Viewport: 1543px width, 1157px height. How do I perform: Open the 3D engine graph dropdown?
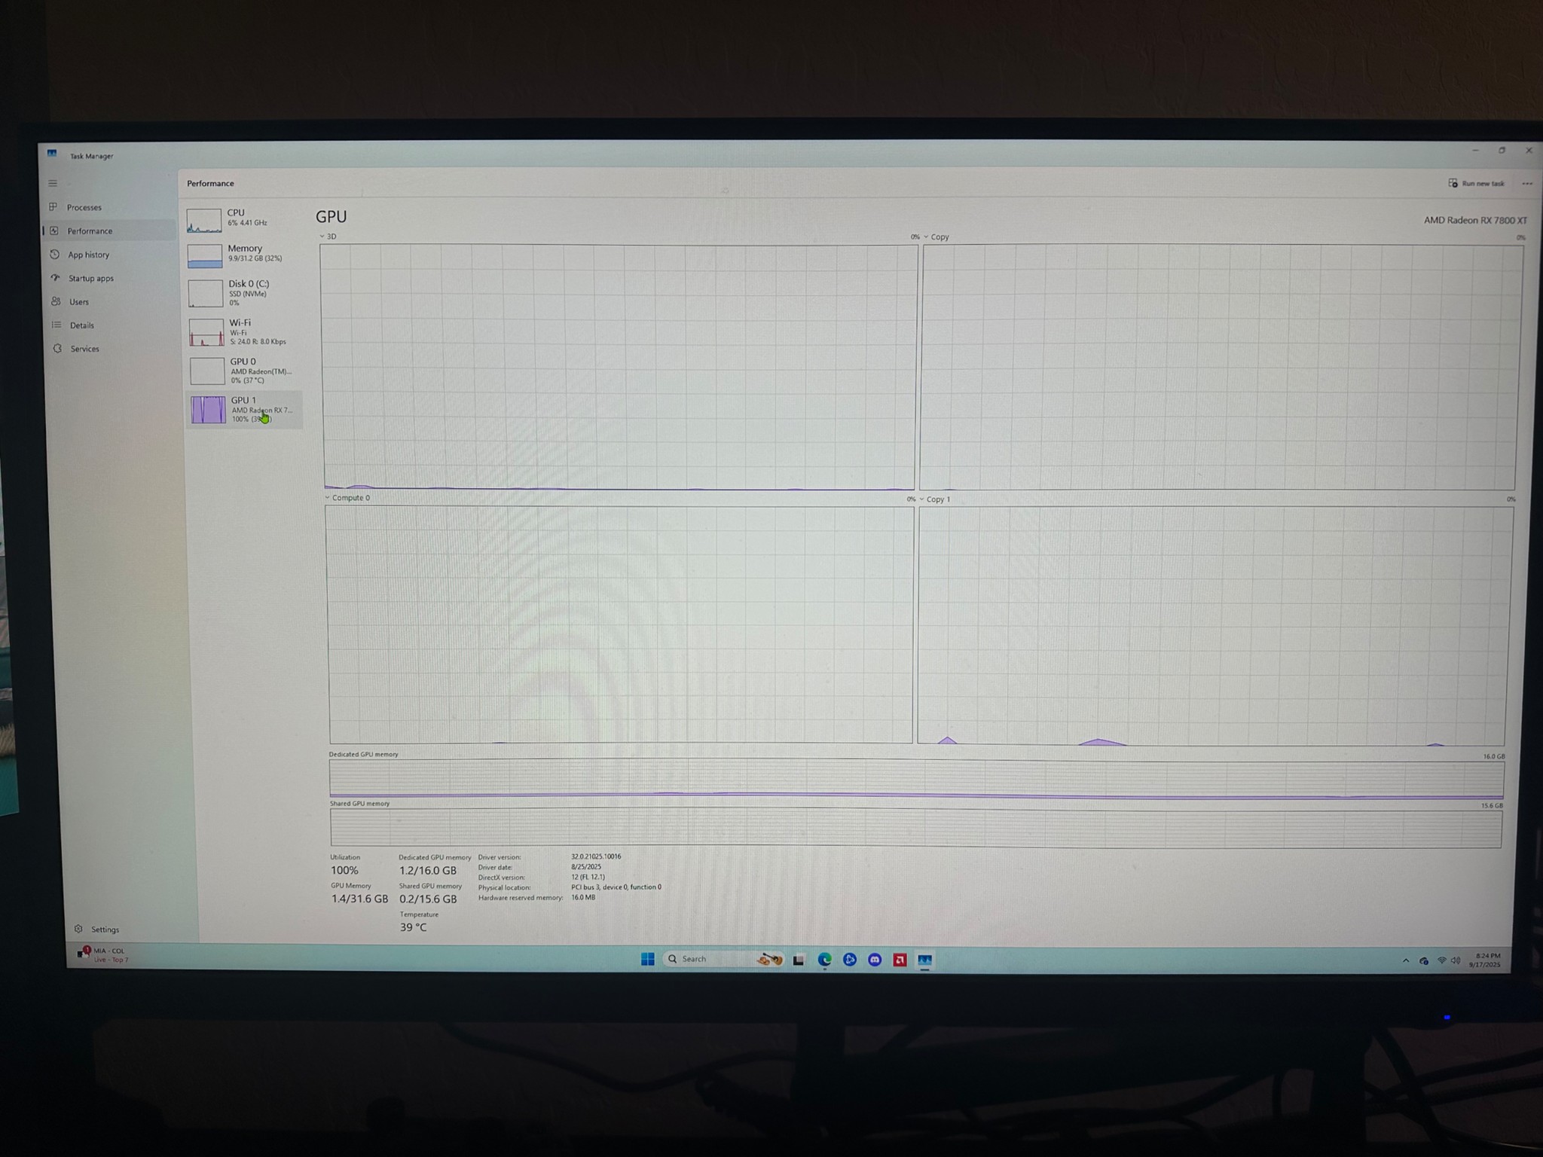coord(328,237)
